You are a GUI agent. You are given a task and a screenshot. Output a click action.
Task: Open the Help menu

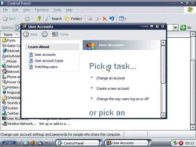(x=69, y=10)
